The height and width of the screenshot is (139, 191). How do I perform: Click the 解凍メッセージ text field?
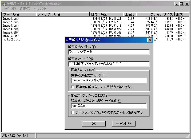pos(109,64)
